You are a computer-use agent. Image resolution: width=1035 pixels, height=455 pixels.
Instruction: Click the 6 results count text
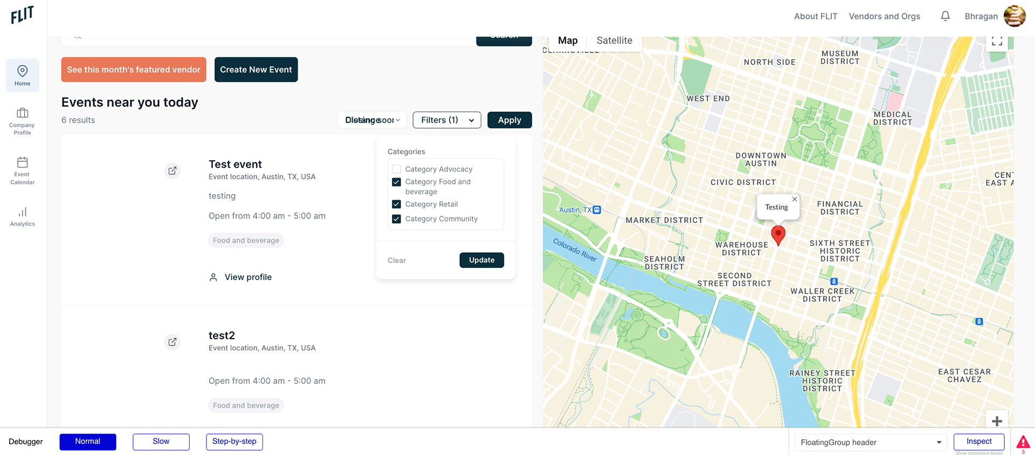(x=78, y=120)
